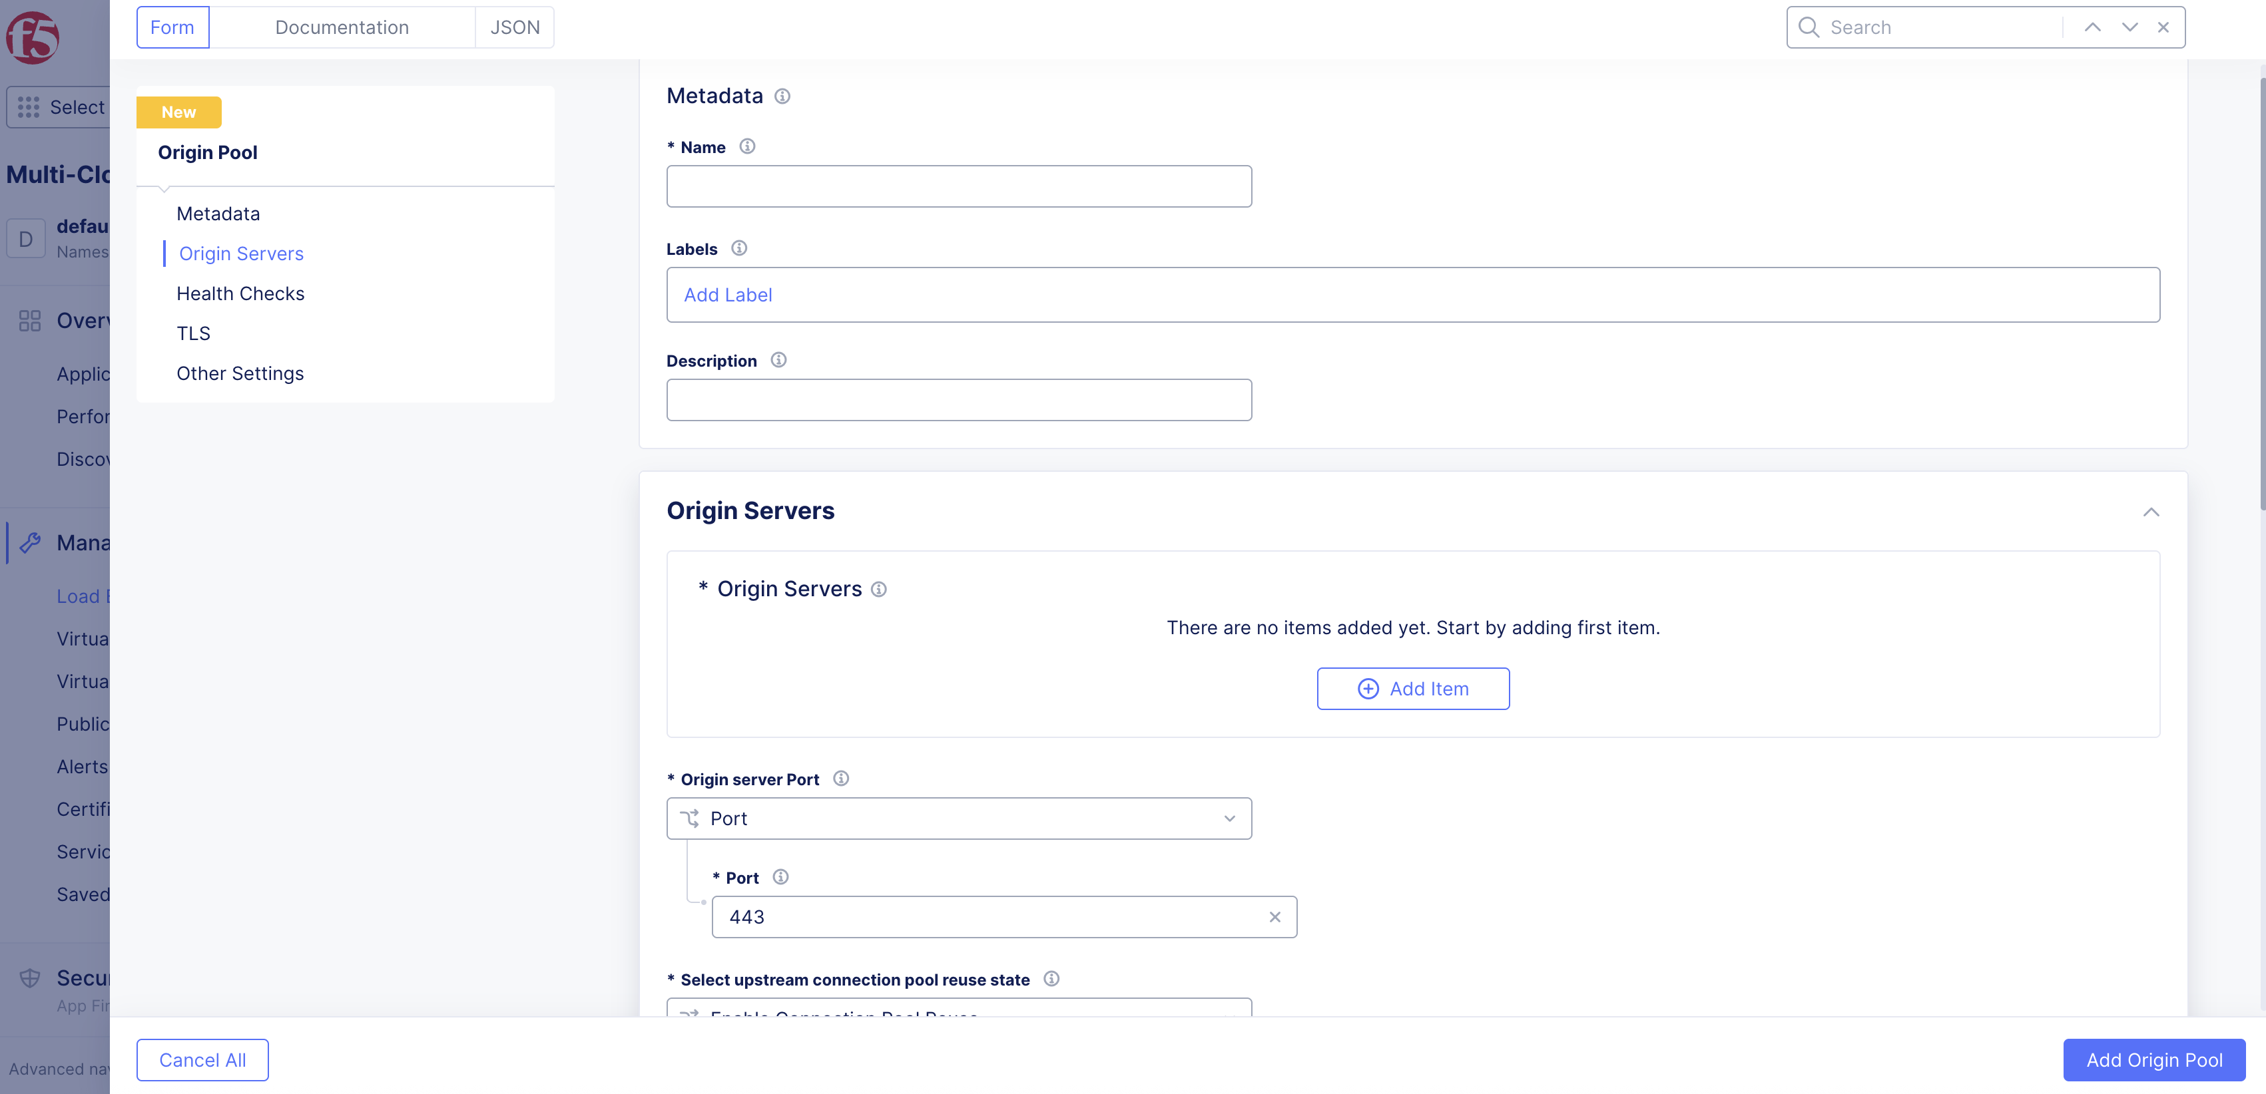This screenshot has height=1094, width=2266.
Task: Click the Manage wrench icon in sidebar
Action: [31, 542]
